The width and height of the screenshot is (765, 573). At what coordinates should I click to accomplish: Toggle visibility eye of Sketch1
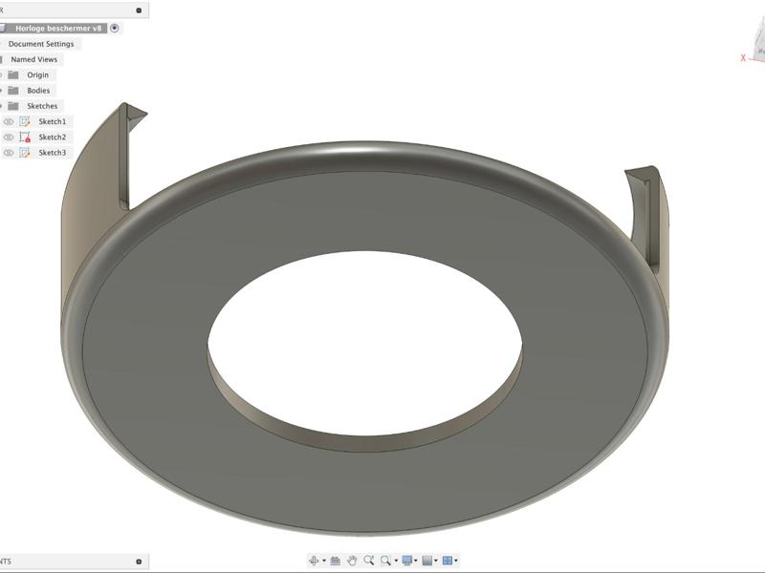(x=9, y=121)
